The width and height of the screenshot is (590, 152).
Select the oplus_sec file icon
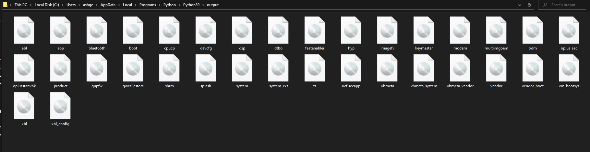569,30
